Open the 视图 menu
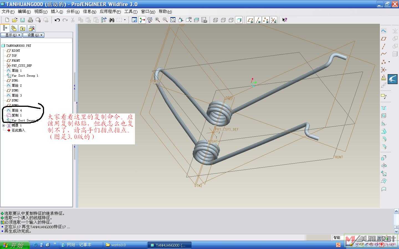Screen dimensions: 399x249 coord(41,12)
